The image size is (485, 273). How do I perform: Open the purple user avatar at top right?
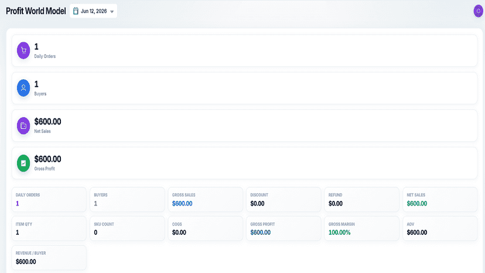(478, 11)
